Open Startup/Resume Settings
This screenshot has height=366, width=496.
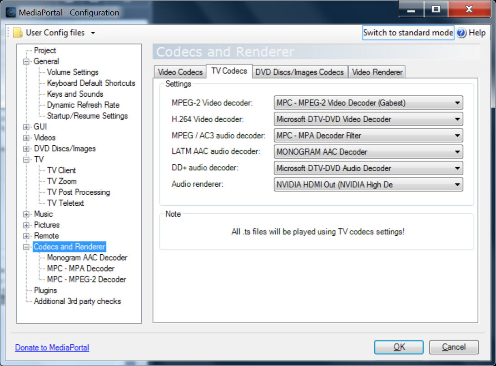tap(87, 116)
